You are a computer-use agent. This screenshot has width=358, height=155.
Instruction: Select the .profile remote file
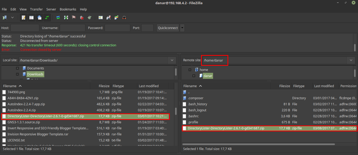[193, 122]
